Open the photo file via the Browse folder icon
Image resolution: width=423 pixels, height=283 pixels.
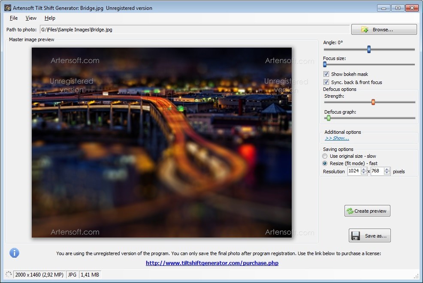365,29
